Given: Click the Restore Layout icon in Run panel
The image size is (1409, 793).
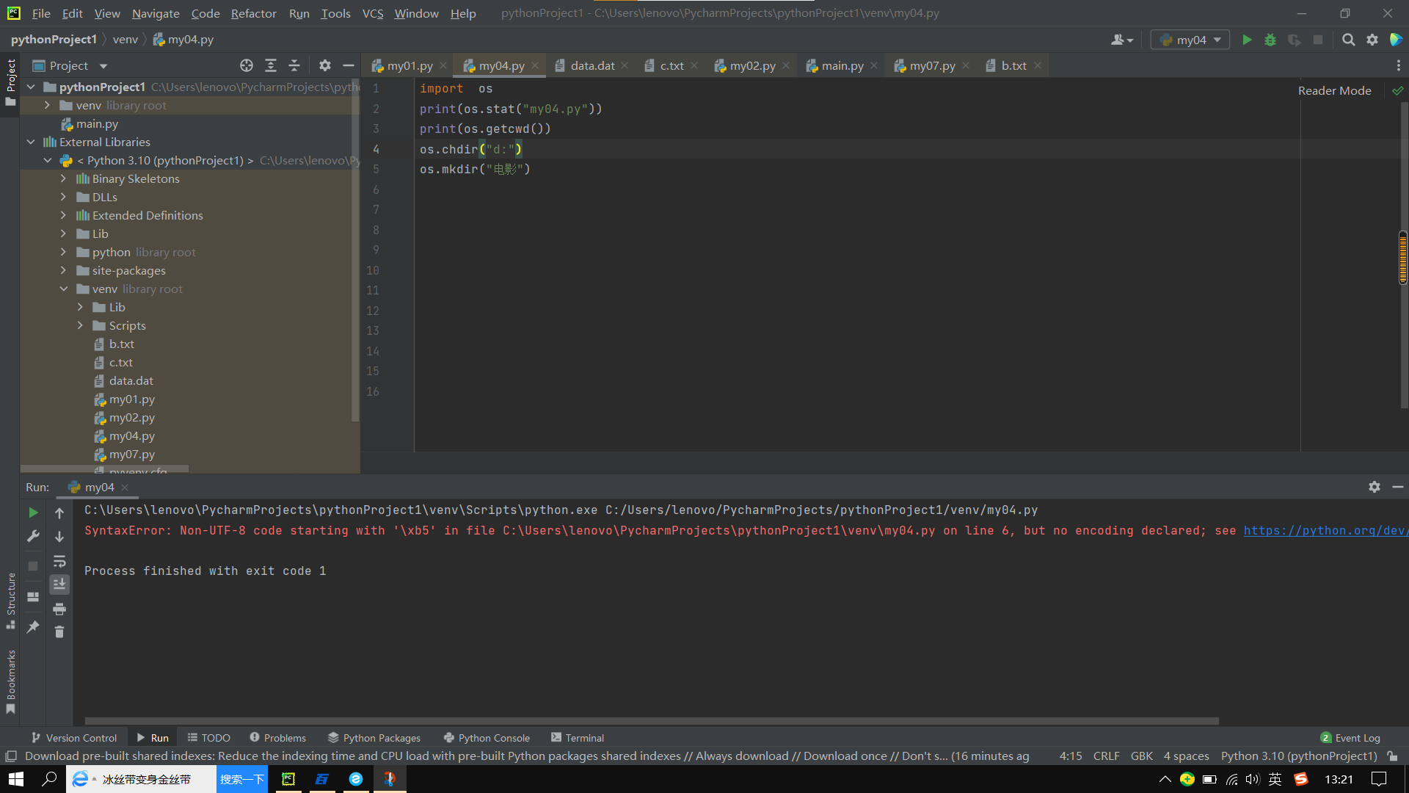Looking at the screenshot, I should click(33, 597).
